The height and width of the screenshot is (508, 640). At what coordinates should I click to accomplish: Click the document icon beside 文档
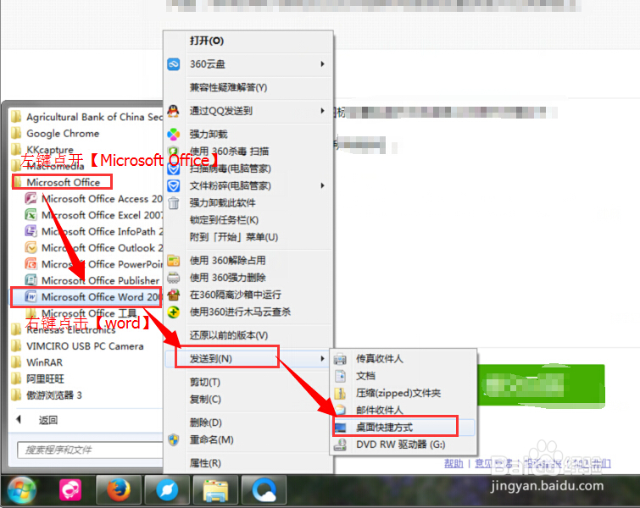pos(340,375)
